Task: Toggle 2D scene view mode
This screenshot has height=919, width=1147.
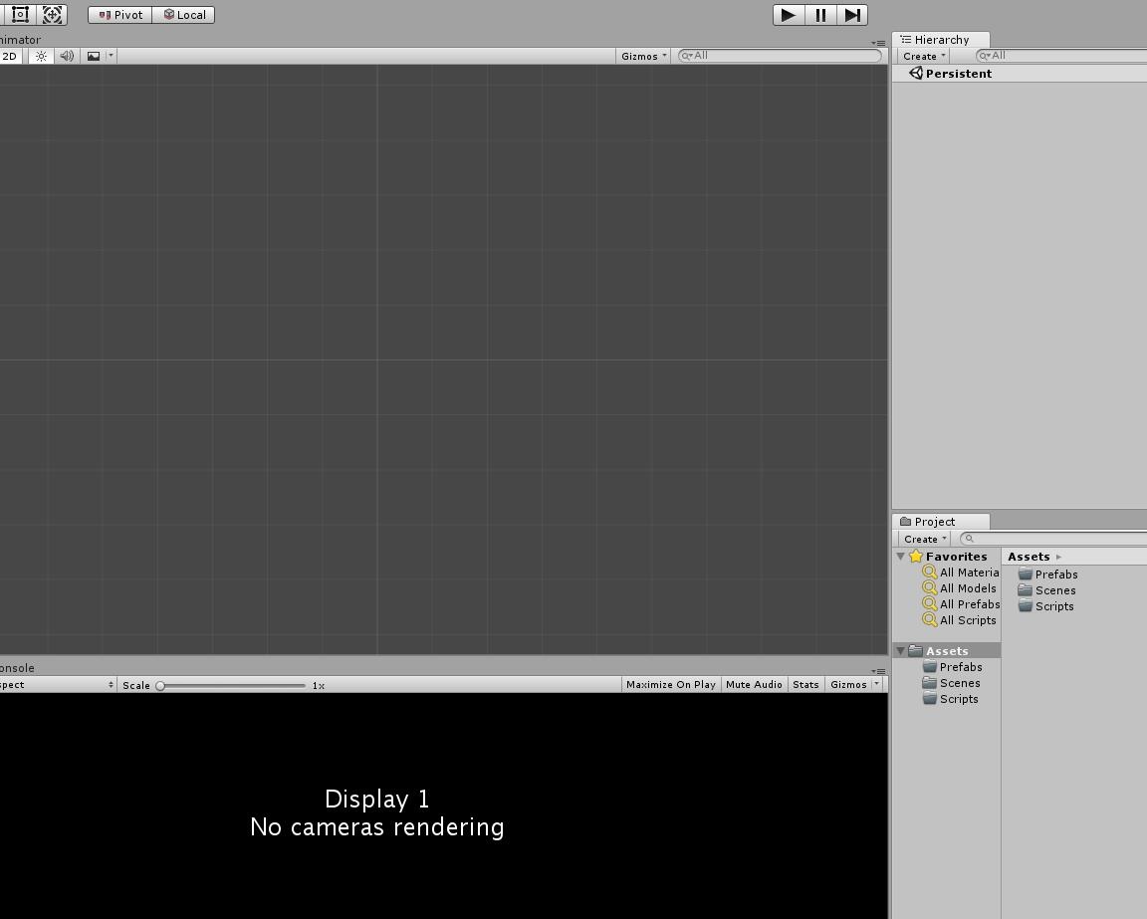Action: tap(10, 56)
